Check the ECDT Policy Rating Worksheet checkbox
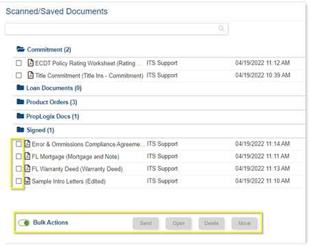Screen dimensions: 311x247 [19, 63]
